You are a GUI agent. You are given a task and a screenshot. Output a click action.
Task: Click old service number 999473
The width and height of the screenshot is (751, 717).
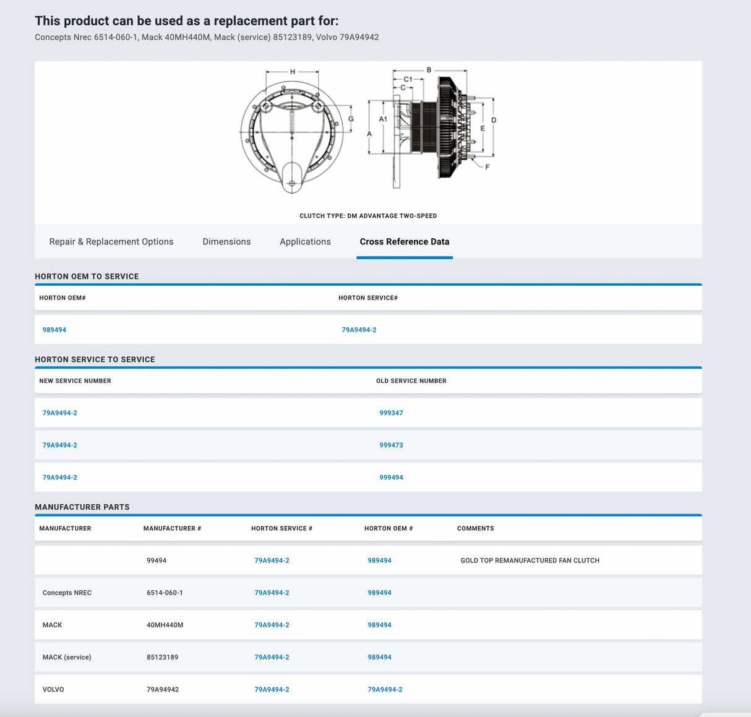(x=391, y=445)
